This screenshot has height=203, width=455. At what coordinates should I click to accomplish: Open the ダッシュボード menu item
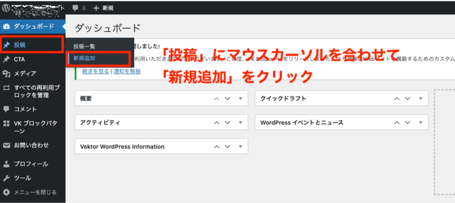pyautogui.click(x=33, y=26)
